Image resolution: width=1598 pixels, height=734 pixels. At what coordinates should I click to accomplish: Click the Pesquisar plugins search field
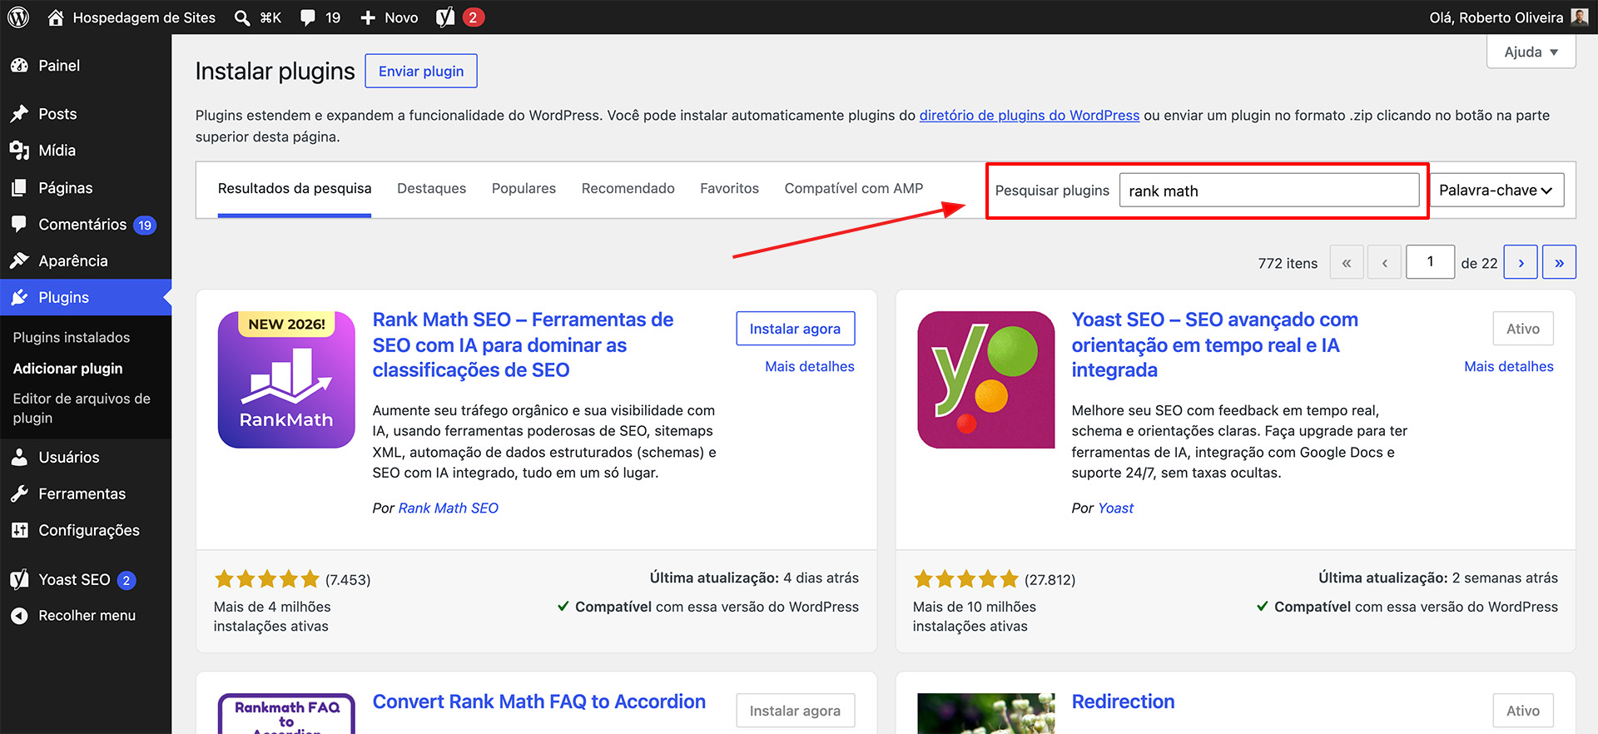coord(1269,191)
